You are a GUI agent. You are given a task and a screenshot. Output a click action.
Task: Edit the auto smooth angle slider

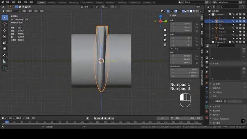(x=235, y=101)
